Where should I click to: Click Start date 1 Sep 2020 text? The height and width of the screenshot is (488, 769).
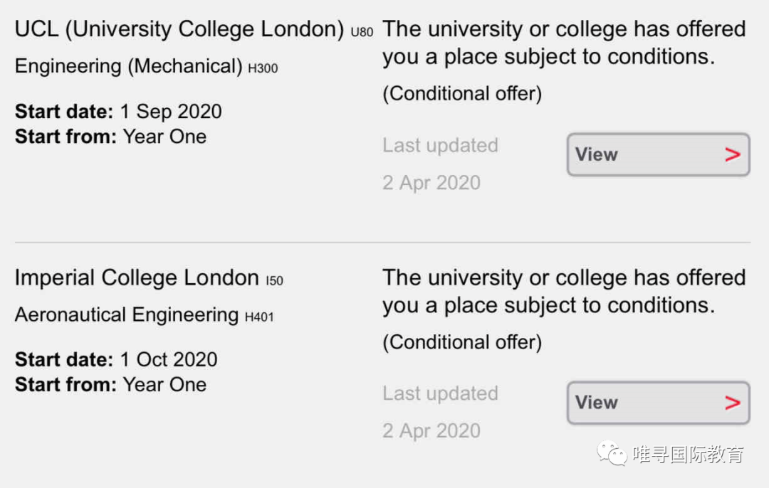click(x=118, y=111)
